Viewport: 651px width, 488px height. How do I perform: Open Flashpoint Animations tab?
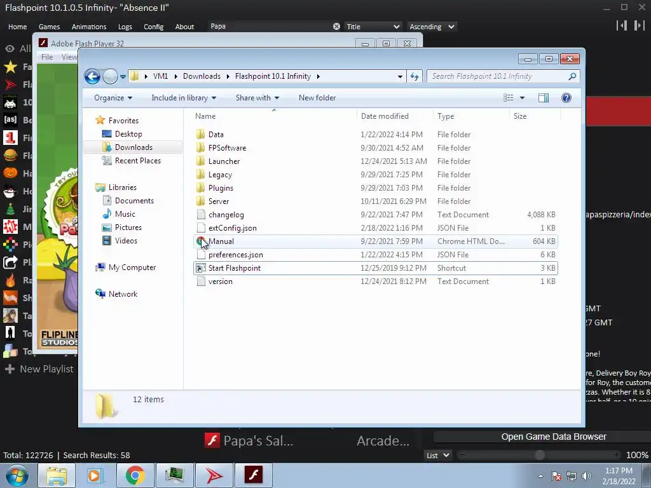click(x=89, y=27)
